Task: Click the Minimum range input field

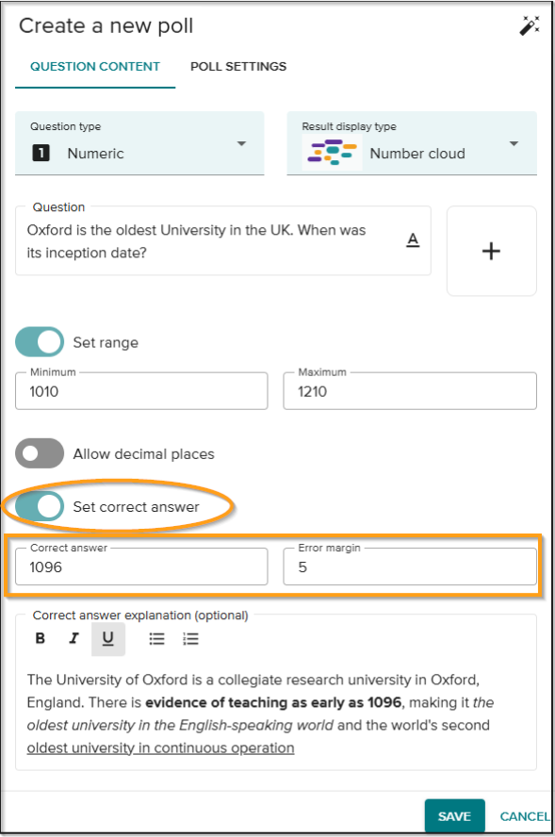Action: 141,391
